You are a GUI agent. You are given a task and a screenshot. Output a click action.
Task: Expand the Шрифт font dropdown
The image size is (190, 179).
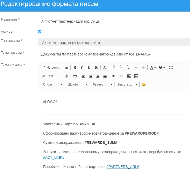click(78, 84)
